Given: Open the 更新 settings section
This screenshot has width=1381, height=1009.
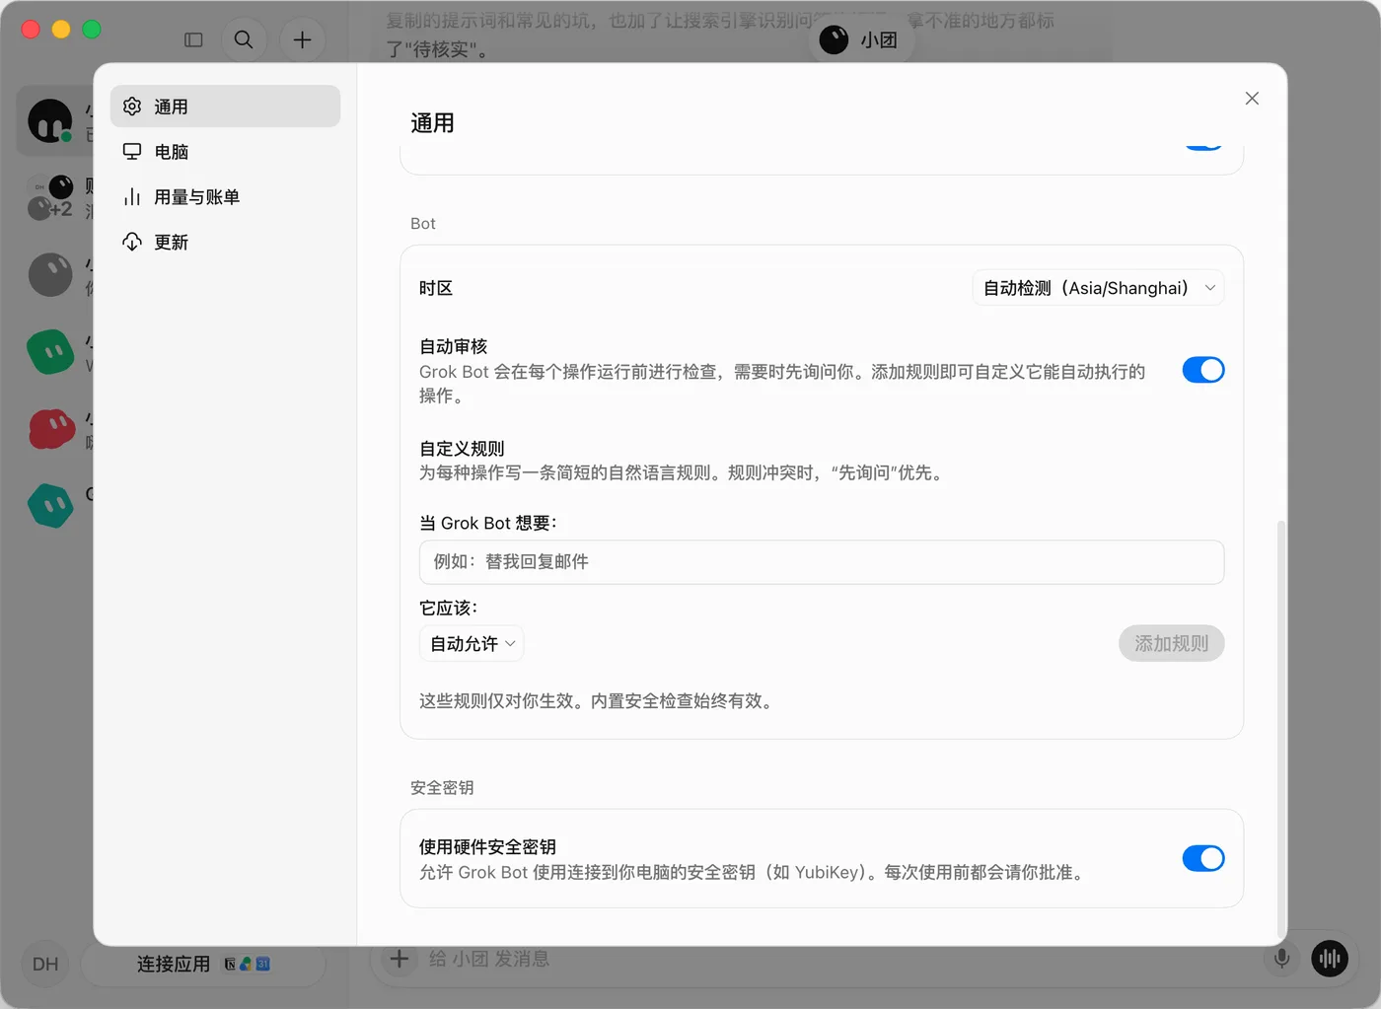Looking at the screenshot, I should [x=225, y=243].
